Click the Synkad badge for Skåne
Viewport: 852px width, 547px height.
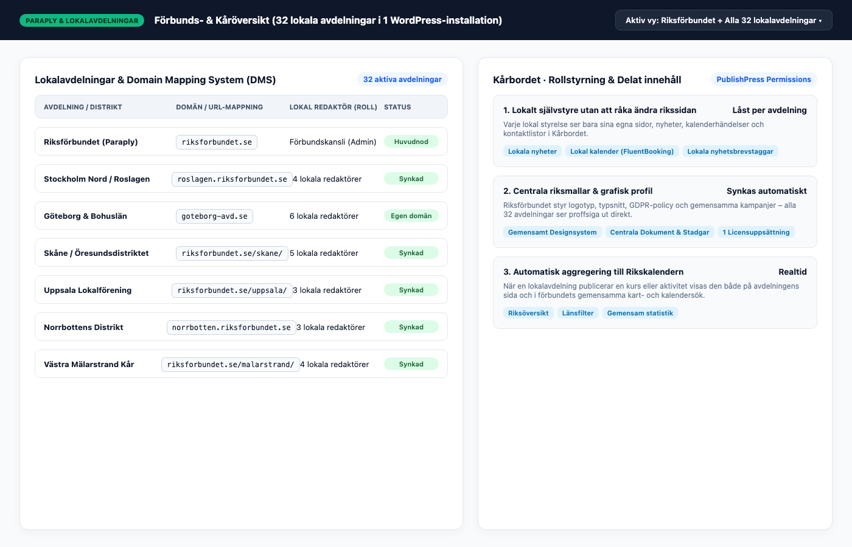tap(411, 253)
